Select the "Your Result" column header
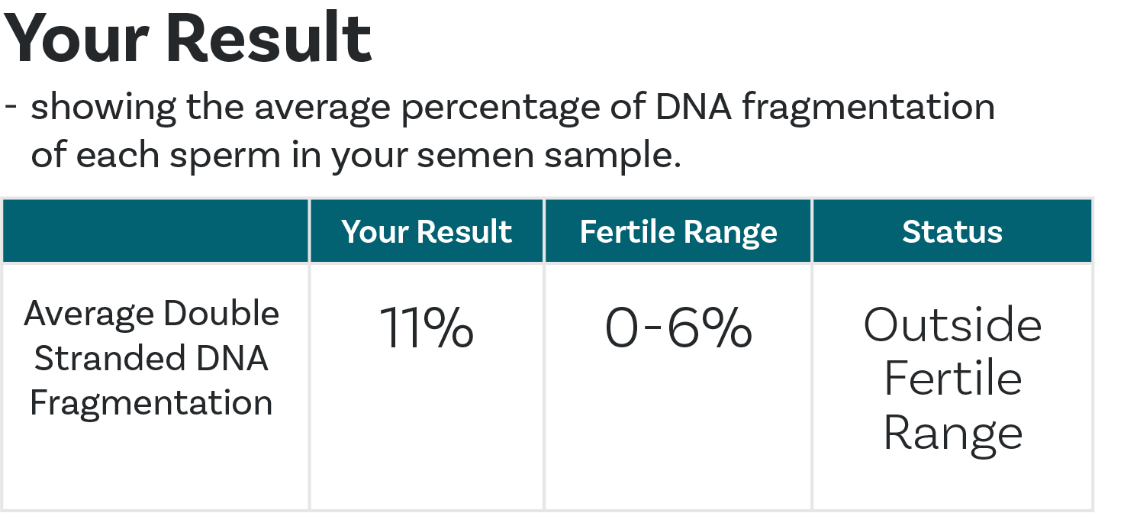 pos(427,232)
